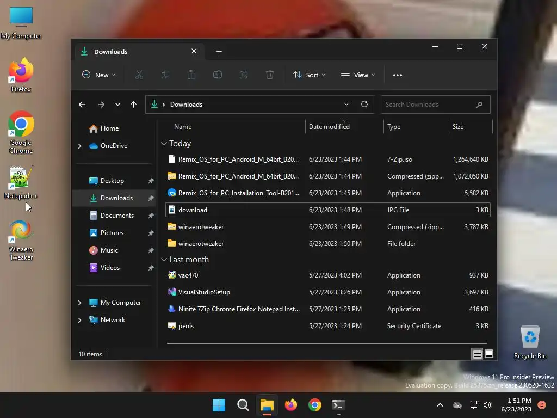
Task: Expand address bar history dropdown
Action: click(346, 104)
